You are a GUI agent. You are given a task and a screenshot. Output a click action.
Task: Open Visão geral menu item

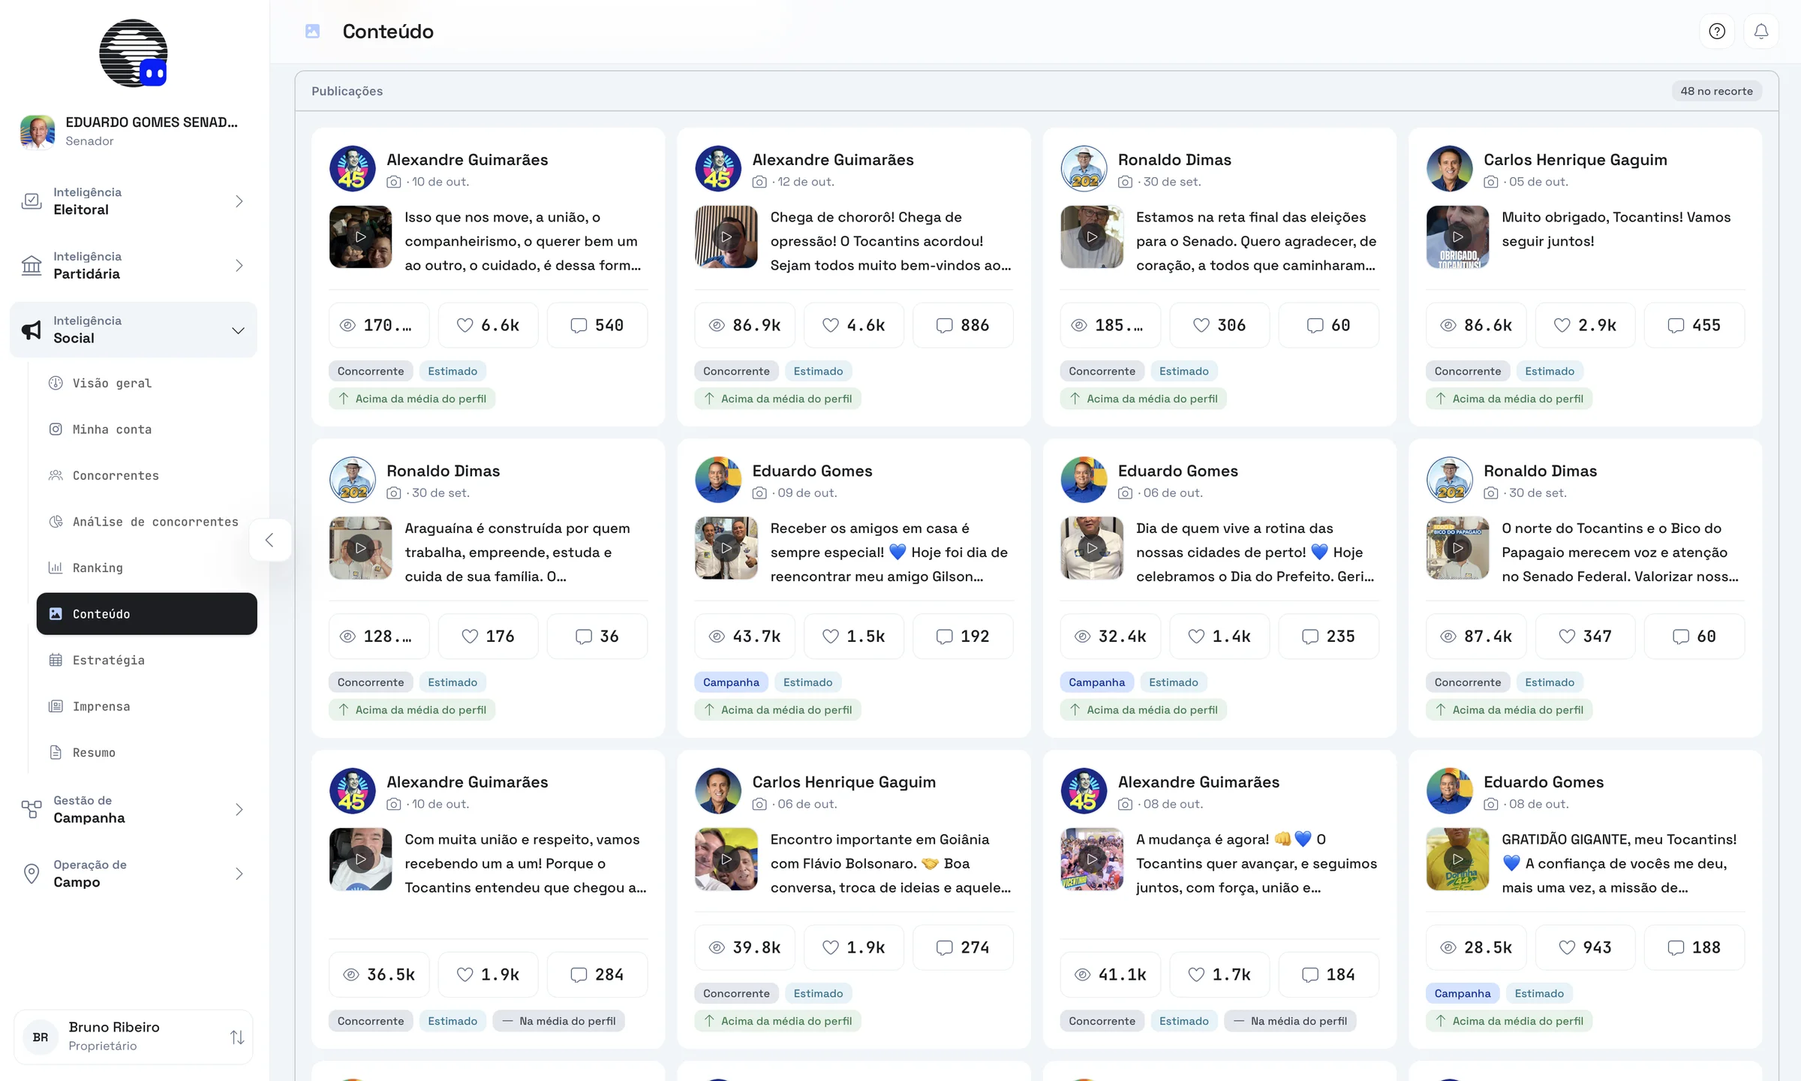click(x=146, y=383)
